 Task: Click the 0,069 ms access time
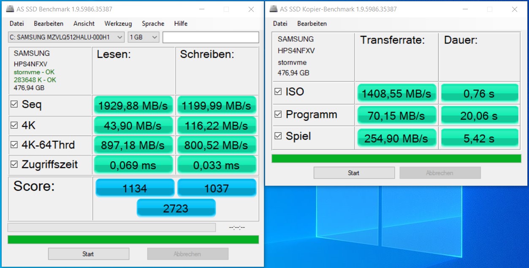point(133,165)
